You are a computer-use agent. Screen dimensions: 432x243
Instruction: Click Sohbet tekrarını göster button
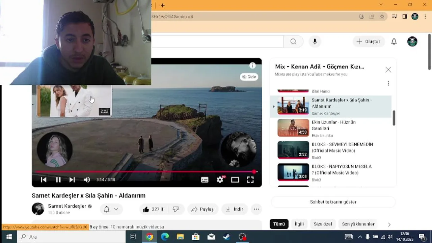tap(333, 202)
